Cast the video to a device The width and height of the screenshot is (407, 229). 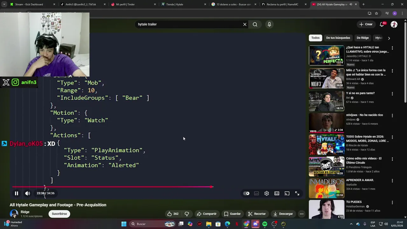click(287, 193)
